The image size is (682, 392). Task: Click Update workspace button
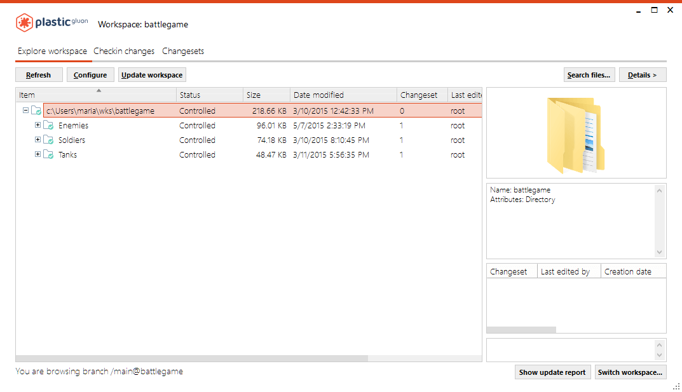click(152, 75)
